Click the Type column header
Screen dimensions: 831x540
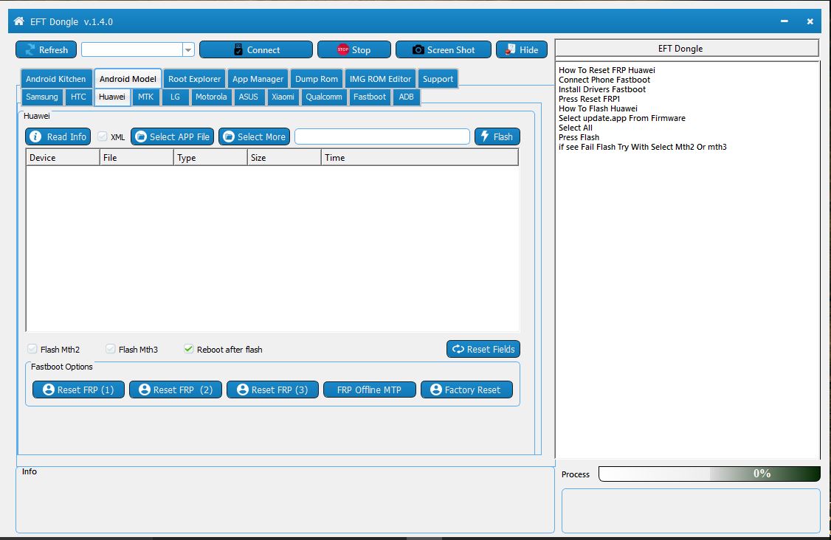point(210,157)
